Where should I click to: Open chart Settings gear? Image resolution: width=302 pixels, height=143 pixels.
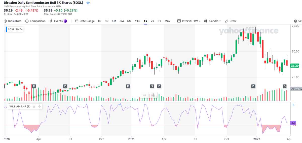(x=296, y=21)
